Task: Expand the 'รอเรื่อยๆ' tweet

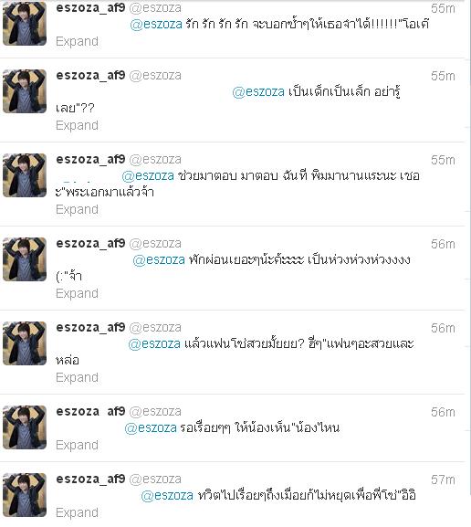Action: pos(77,445)
